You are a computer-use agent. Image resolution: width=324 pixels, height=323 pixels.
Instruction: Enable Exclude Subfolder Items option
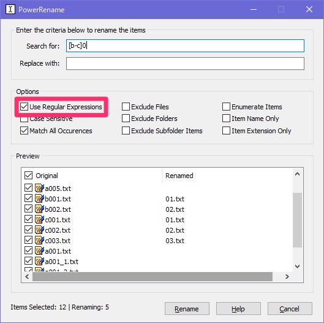pos(126,131)
